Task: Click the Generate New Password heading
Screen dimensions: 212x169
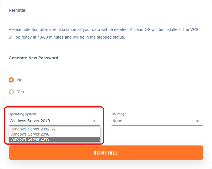Action: click(x=34, y=58)
